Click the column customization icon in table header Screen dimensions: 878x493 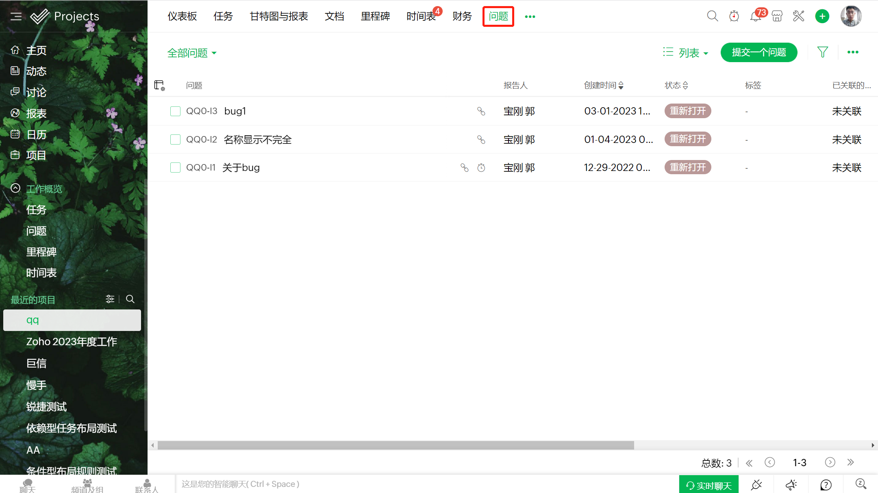tap(159, 85)
